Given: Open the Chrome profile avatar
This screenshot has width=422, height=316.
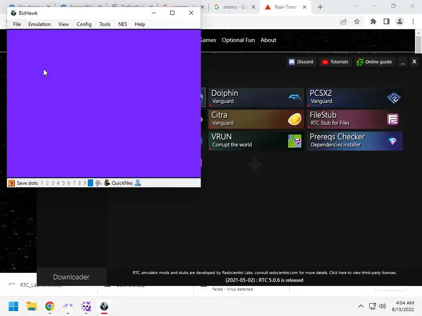Looking at the screenshot, I should click(x=400, y=22).
